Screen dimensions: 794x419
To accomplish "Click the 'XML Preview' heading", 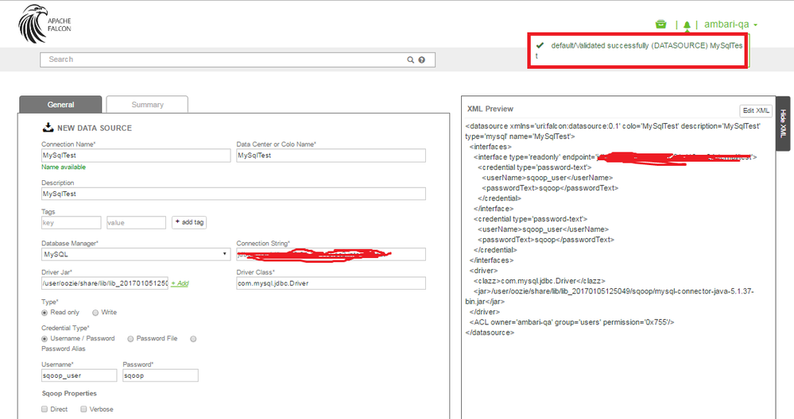I will pos(490,109).
